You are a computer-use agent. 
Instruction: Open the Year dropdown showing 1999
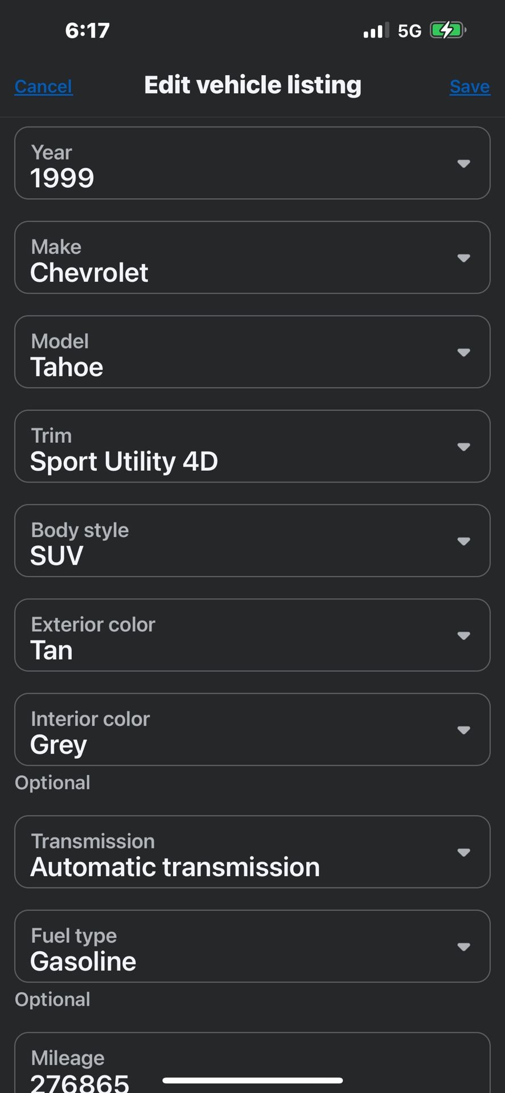[x=252, y=163]
